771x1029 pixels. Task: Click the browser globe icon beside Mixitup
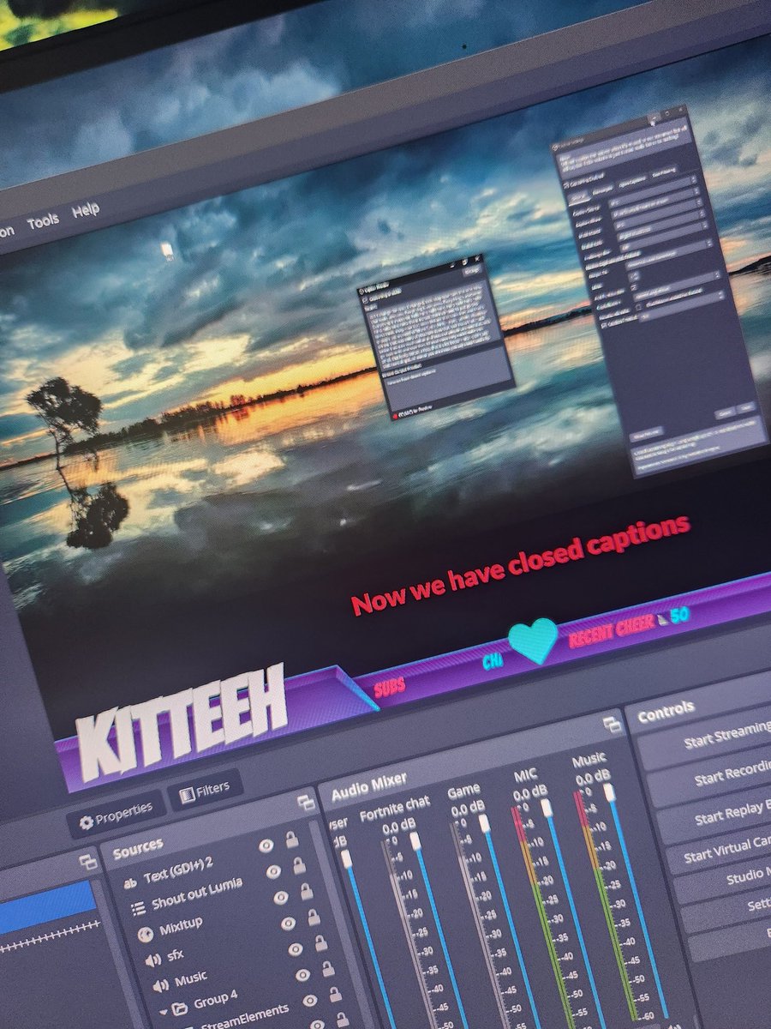point(145,933)
